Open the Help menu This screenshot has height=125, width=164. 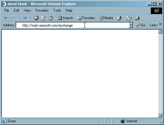click(69, 10)
